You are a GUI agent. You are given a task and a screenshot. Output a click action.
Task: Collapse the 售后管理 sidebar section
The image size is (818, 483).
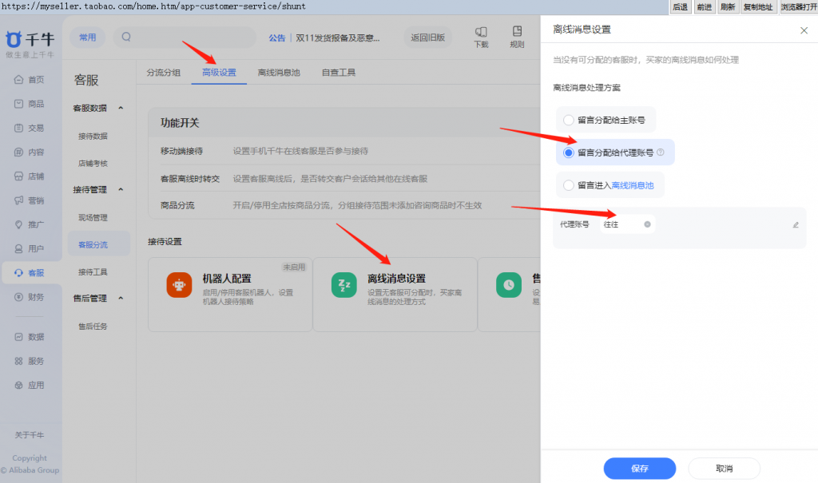click(121, 298)
